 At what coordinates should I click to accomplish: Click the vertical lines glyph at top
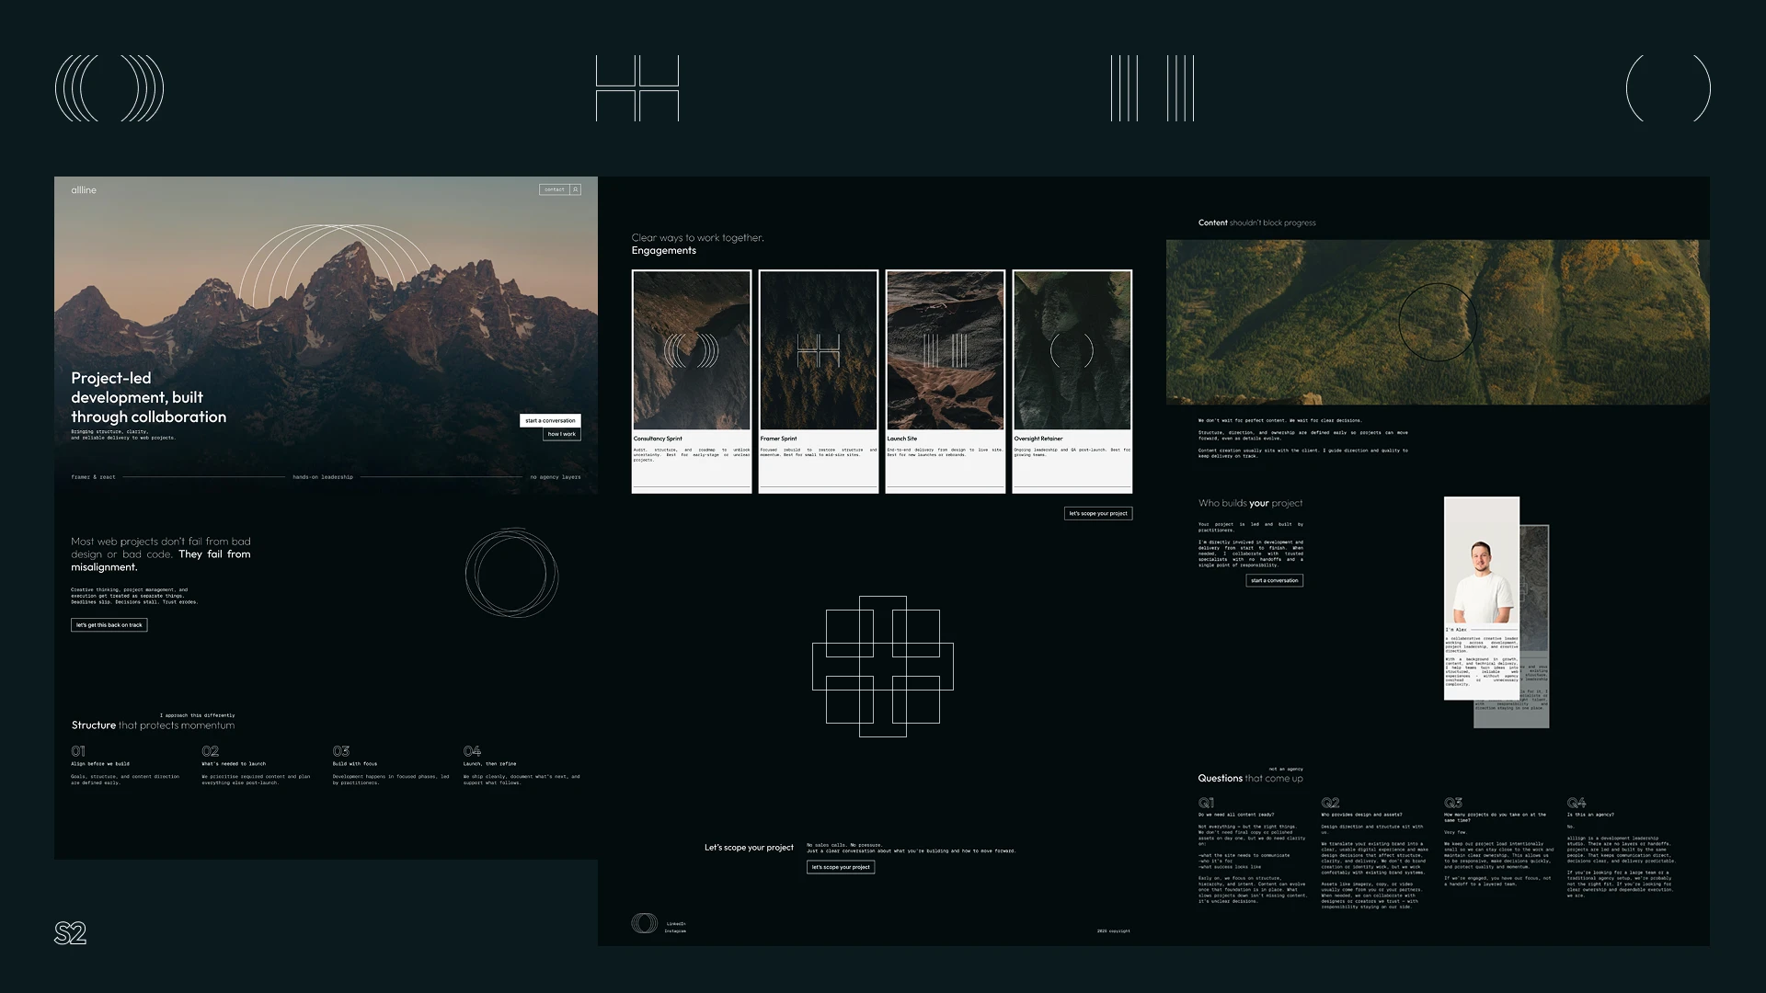[x=1152, y=88]
